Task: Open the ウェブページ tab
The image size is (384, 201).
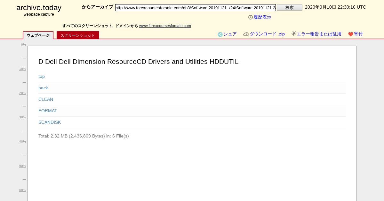Action: 38,35
